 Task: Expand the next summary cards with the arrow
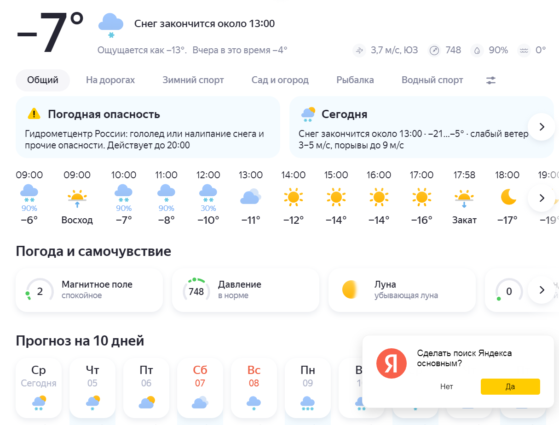[542, 127]
